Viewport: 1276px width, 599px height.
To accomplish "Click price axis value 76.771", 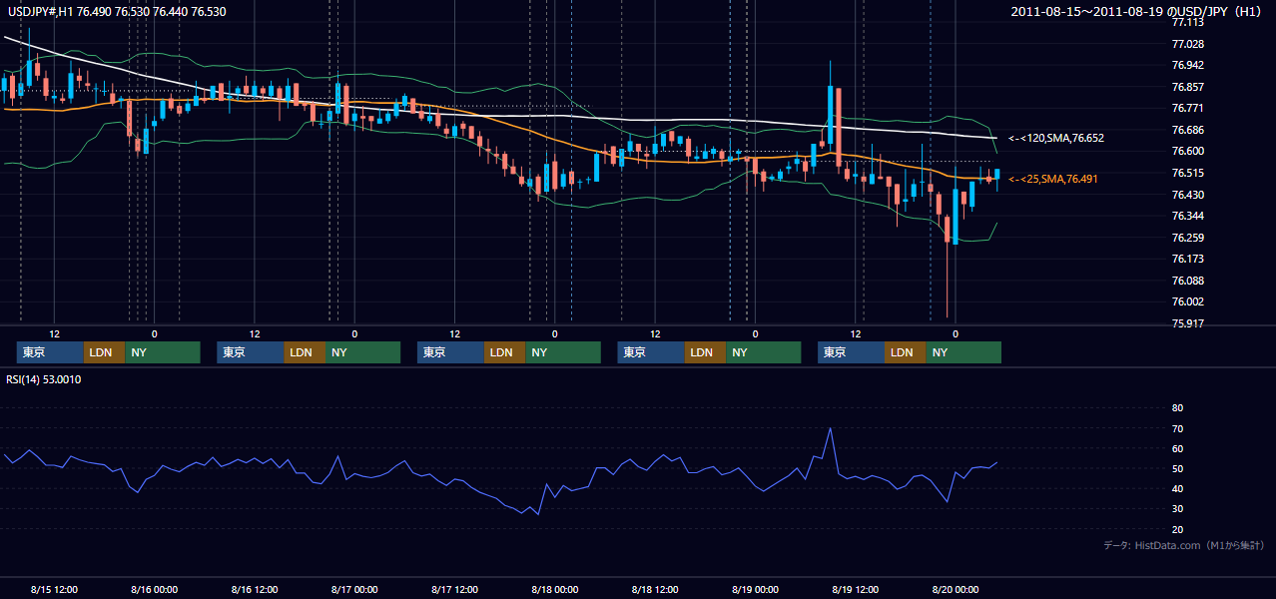I will pyautogui.click(x=1187, y=108).
